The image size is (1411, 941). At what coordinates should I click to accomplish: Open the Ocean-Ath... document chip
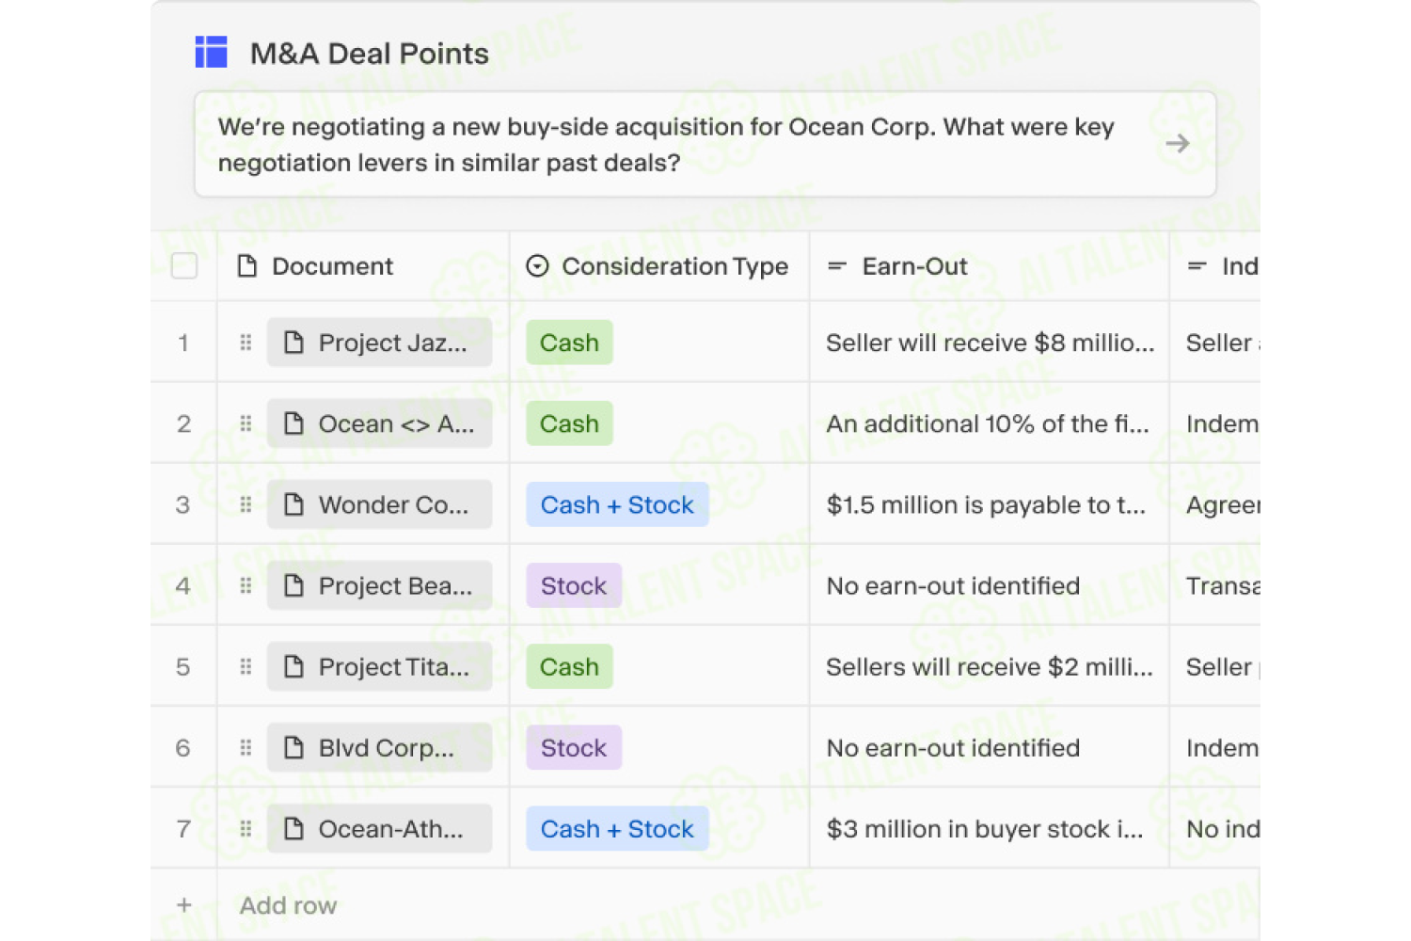(x=379, y=829)
